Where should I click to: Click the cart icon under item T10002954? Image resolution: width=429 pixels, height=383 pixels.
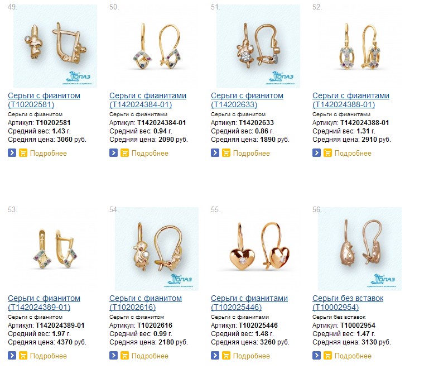(327, 355)
